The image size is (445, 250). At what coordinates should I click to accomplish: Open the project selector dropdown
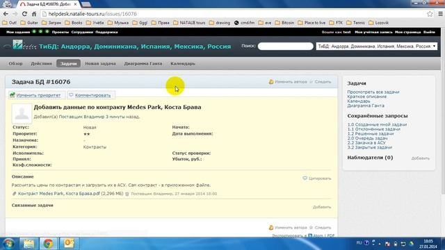coord(377,47)
